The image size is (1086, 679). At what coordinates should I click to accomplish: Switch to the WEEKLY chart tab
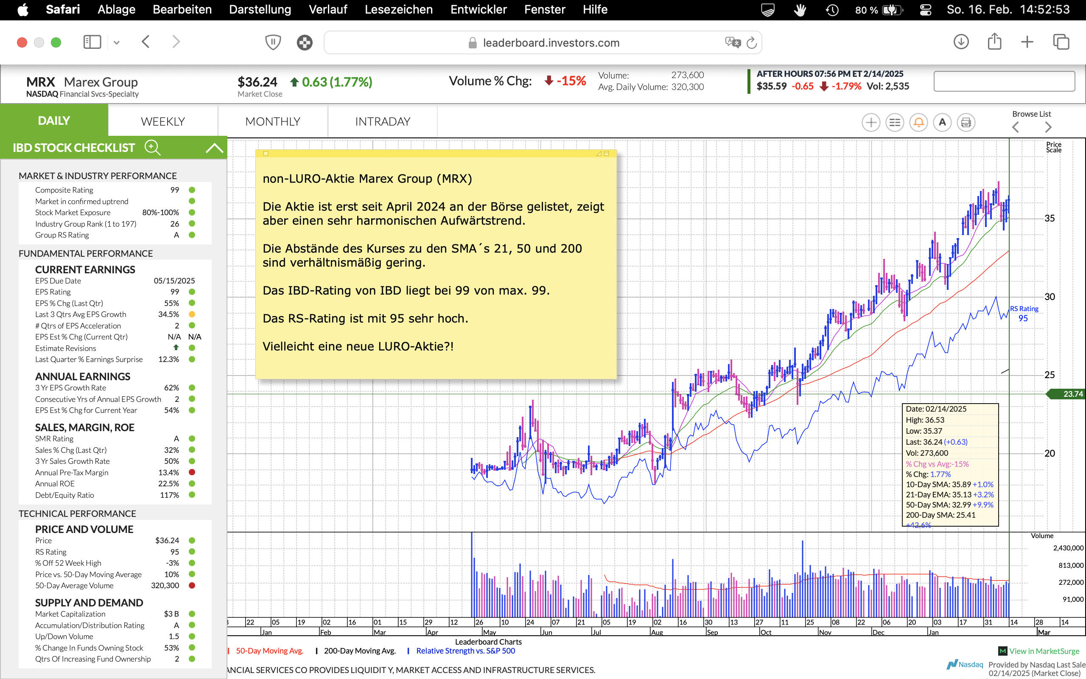point(162,121)
